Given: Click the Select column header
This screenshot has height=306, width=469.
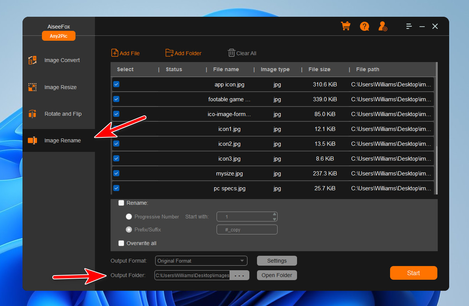Looking at the screenshot, I should click(125, 69).
